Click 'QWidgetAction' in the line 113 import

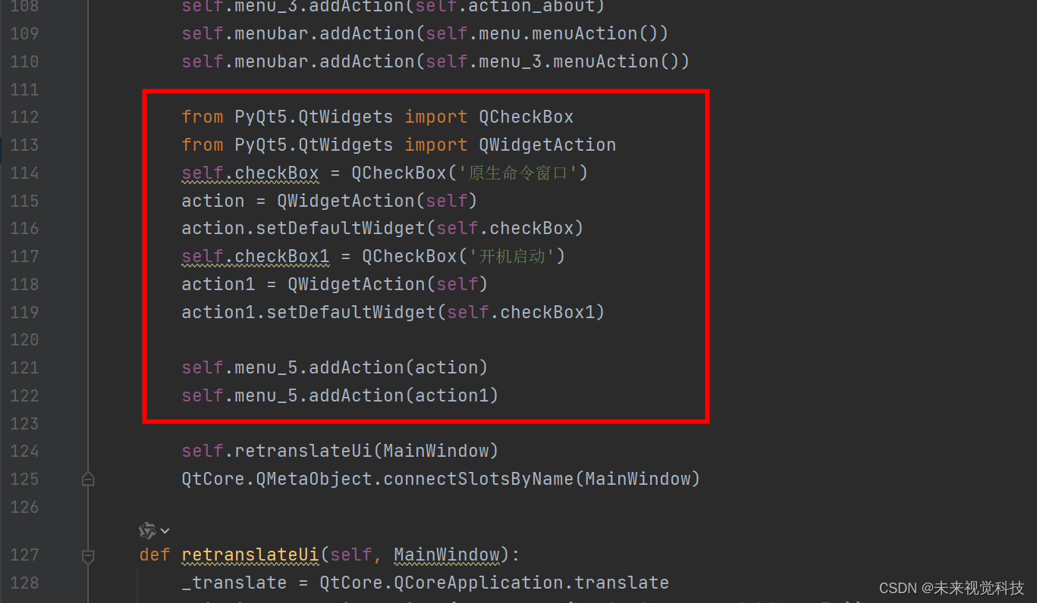547,145
